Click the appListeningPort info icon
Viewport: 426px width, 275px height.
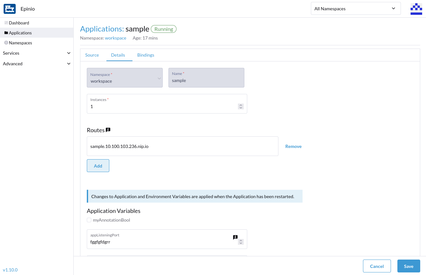tap(235, 237)
